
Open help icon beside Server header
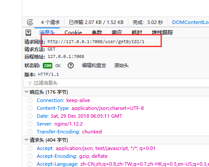click(30, 124)
